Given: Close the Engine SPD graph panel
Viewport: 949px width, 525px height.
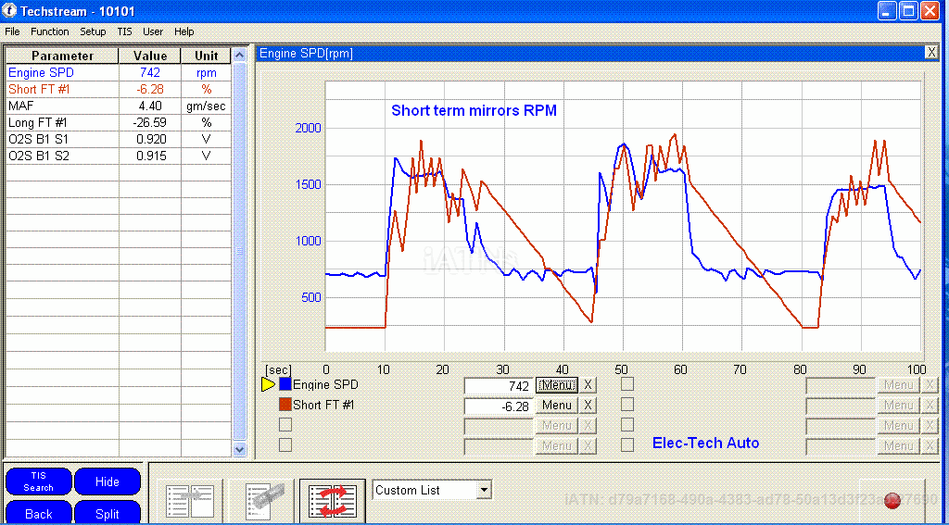Looking at the screenshot, I should [930, 53].
